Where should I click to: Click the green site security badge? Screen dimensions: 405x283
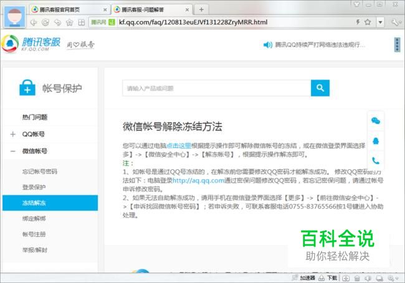112,22
